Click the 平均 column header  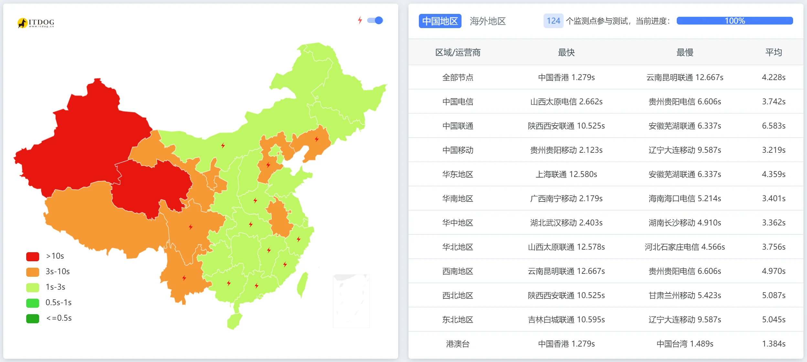point(773,52)
